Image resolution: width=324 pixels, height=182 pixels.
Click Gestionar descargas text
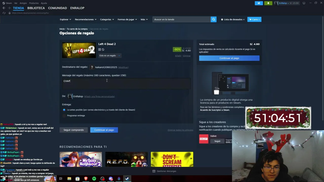tap(166, 171)
